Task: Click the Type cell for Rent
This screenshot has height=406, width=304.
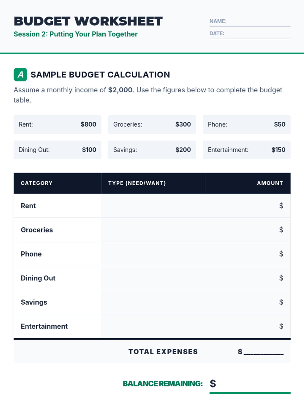Action: pos(153,206)
